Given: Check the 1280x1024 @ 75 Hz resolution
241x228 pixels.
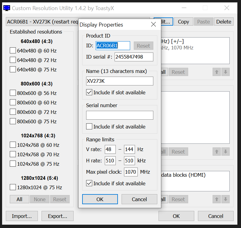Looking at the screenshot, I should pyautogui.click(x=13, y=187).
